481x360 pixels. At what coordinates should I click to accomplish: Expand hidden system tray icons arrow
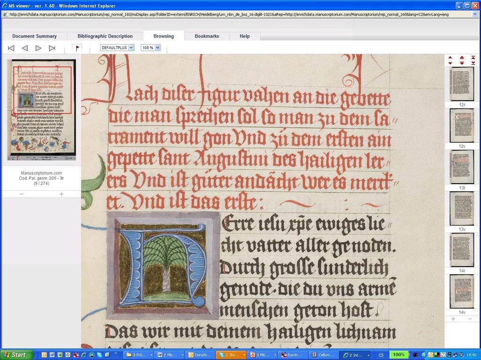[425, 355]
